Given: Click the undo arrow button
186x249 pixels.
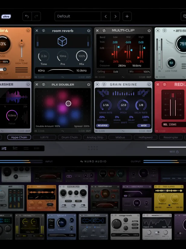Looking at the screenshot, I should (27, 16).
